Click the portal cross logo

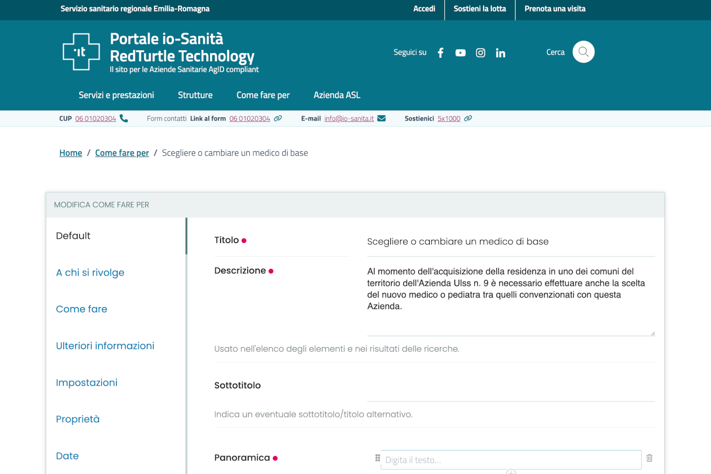coord(81,52)
